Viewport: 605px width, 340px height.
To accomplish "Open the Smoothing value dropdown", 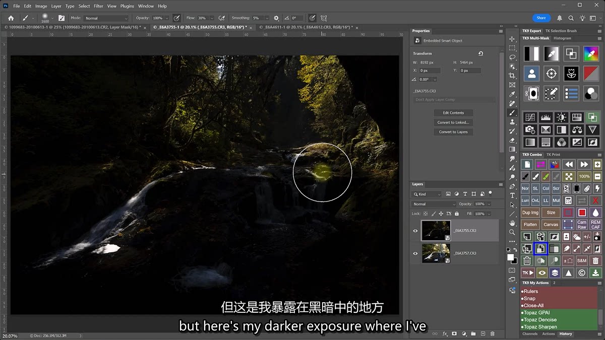I will (268, 18).
